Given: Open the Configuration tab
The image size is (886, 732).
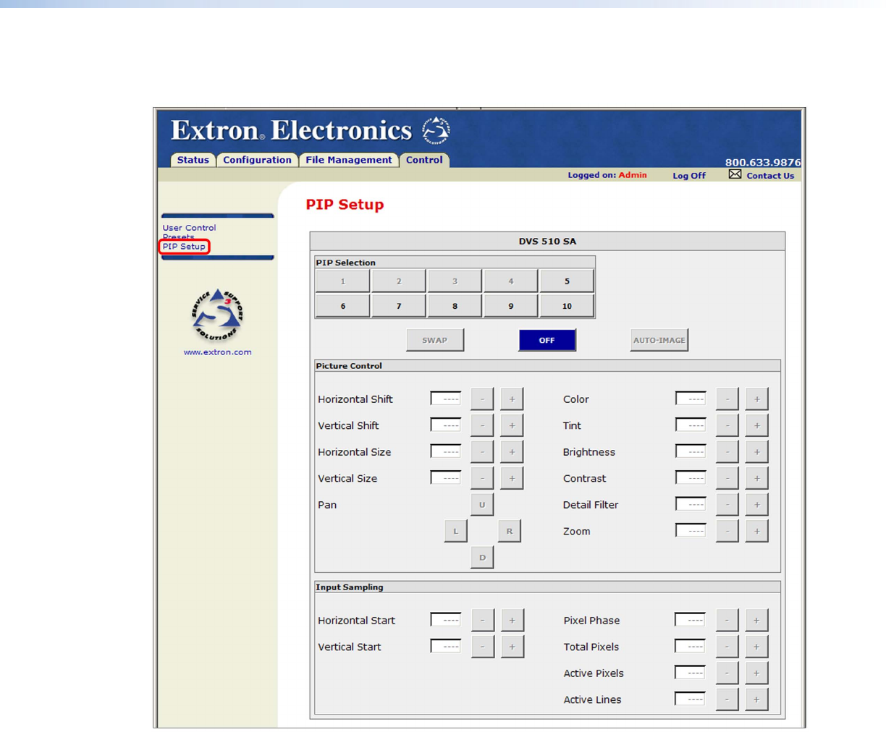Looking at the screenshot, I should tap(257, 160).
